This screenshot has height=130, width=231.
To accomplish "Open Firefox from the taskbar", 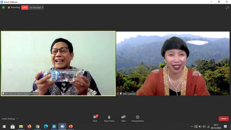I will [29, 126].
